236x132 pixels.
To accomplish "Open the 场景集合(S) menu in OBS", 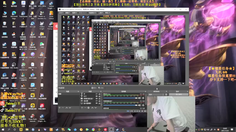I will (x=92, y=13).
